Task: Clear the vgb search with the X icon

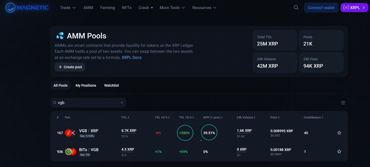Action: coord(122,102)
